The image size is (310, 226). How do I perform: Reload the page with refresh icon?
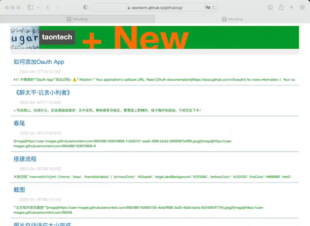coord(213,8)
